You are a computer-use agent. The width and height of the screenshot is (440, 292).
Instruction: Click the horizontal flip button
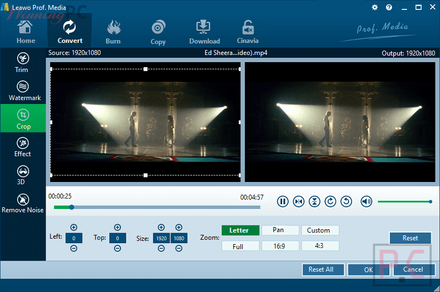[x=299, y=201]
